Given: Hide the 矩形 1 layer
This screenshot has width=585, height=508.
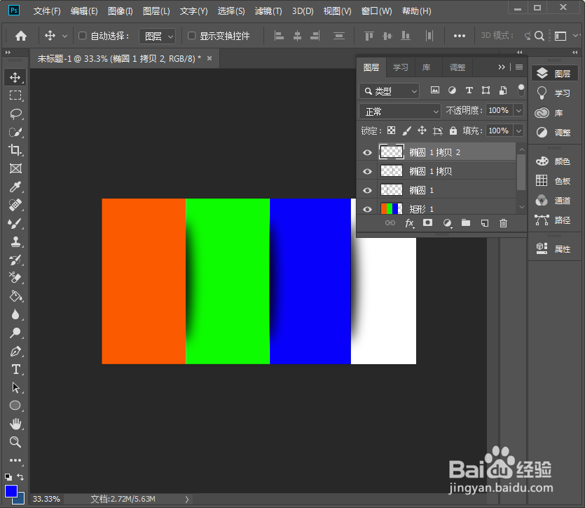Looking at the screenshot, I should tap(368, 209).
